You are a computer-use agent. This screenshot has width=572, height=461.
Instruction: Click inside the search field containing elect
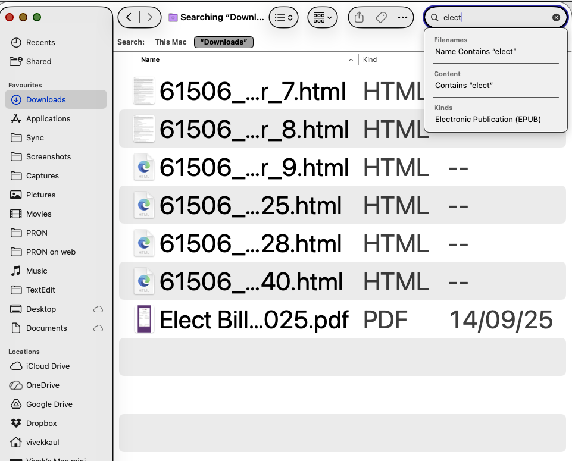[x=495, y=17]
